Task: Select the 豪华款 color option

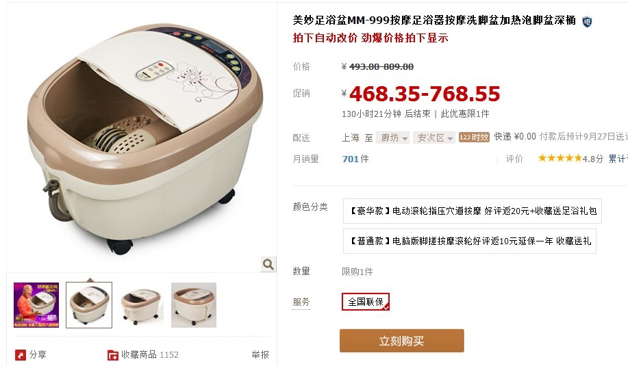Action: click(473, 211)
